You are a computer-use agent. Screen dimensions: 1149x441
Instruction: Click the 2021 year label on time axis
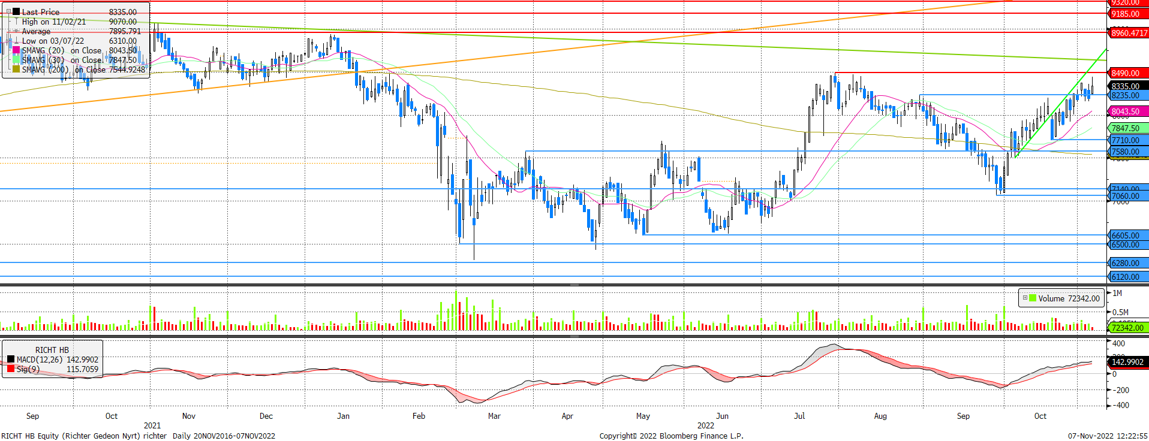[152, 425]
